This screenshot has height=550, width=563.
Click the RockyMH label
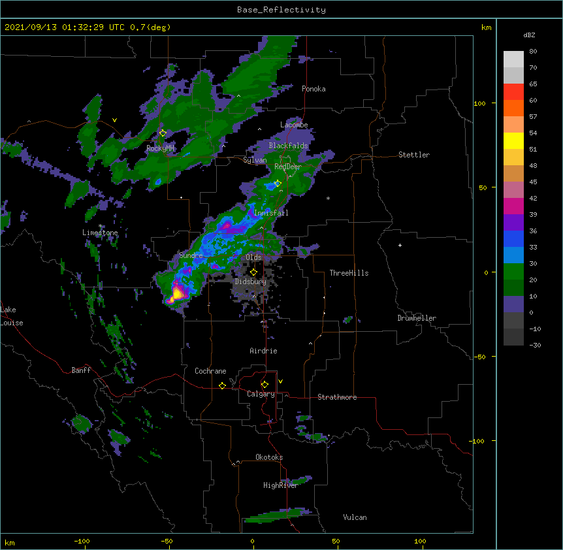tap(161, 148)
